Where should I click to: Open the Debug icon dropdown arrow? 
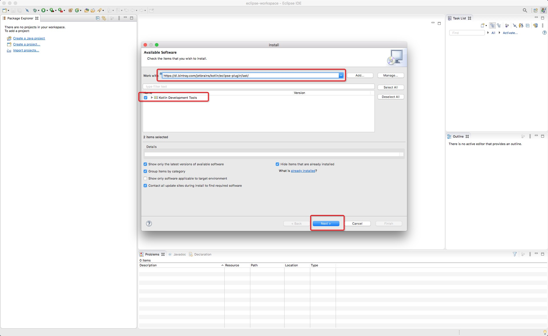point(39,11)
